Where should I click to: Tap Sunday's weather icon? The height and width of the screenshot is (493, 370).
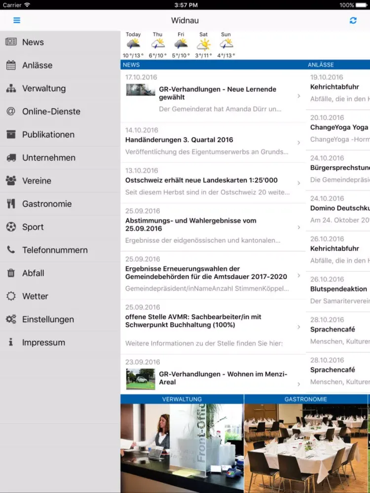pyautogui.click(x=226, y=44)
